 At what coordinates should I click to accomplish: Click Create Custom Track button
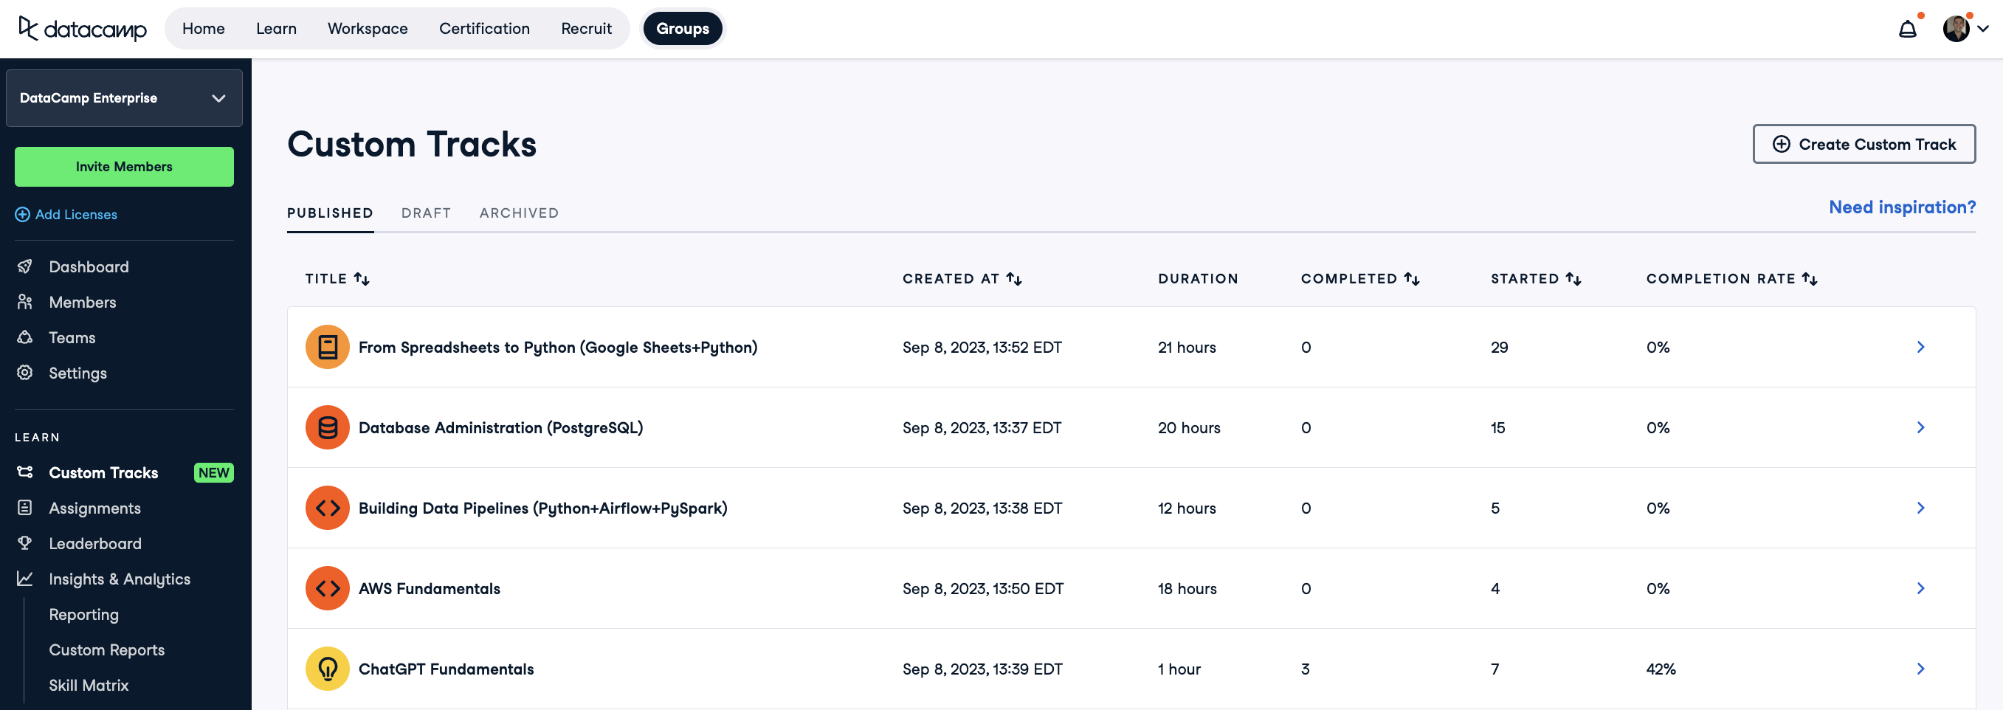click(1863, 144)
